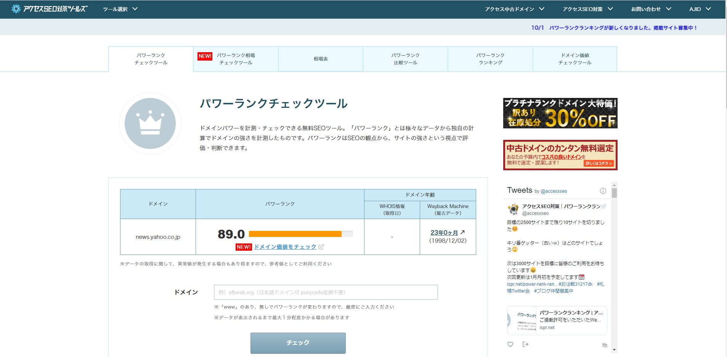Share the tweet with the share icon
The width and height of the screenshot is (727, 357).
[x=525, y=344]
